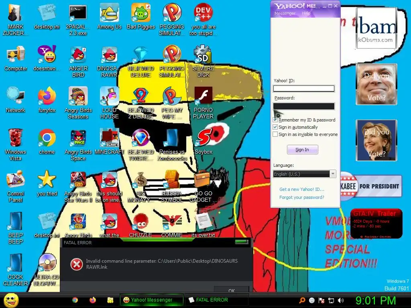The width and height of the screenshot is (411, 308).
Task: Expand the Language dropdown in Yahoo Messenger
Action: 333,174
